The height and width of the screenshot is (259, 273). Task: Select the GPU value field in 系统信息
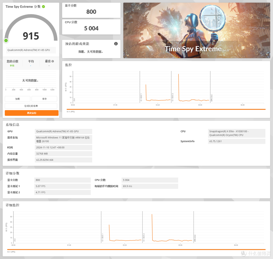[x=63, y=131]
